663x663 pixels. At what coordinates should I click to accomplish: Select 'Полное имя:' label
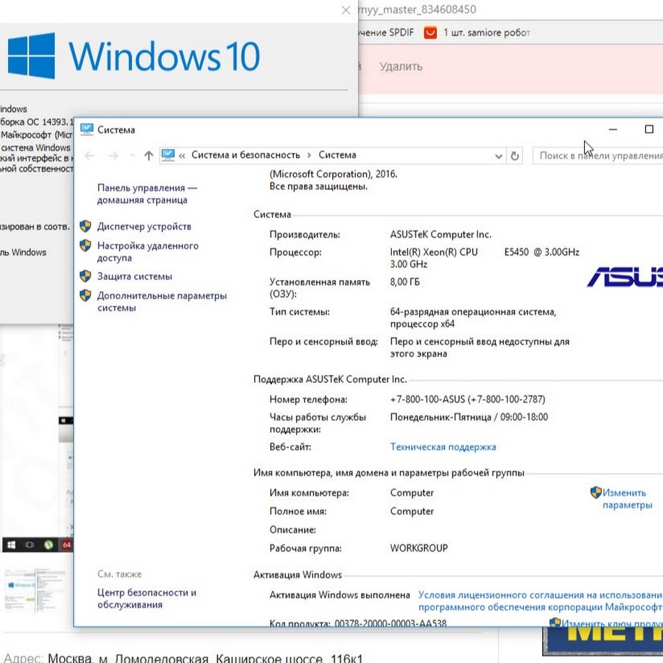pyautogui.click(x=298, y=511)
